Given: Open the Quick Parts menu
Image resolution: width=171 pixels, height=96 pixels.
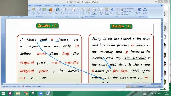Looking at the screenshot, I should click(x=107, y=11).
